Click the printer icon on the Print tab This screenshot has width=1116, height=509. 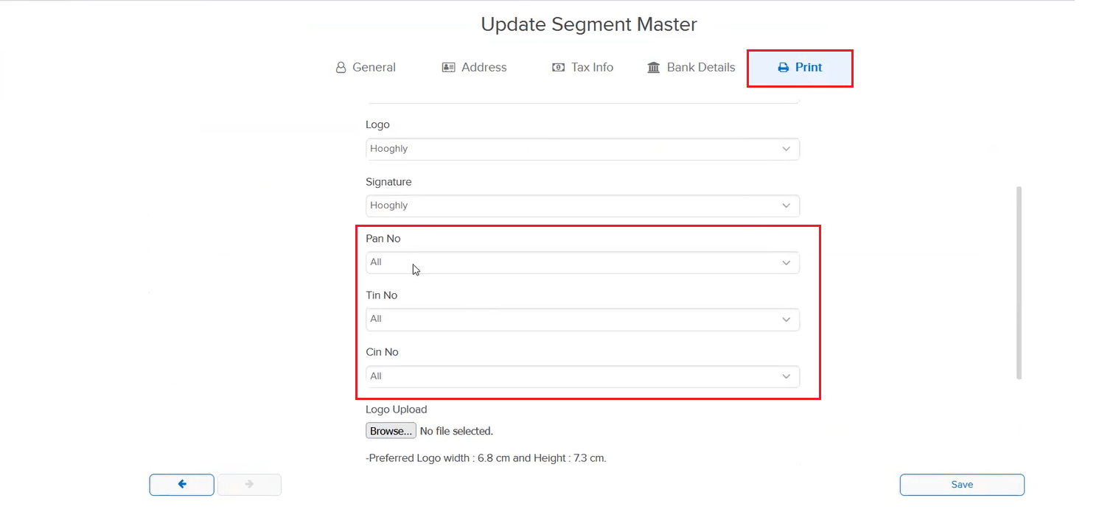[x=782, y=67]
